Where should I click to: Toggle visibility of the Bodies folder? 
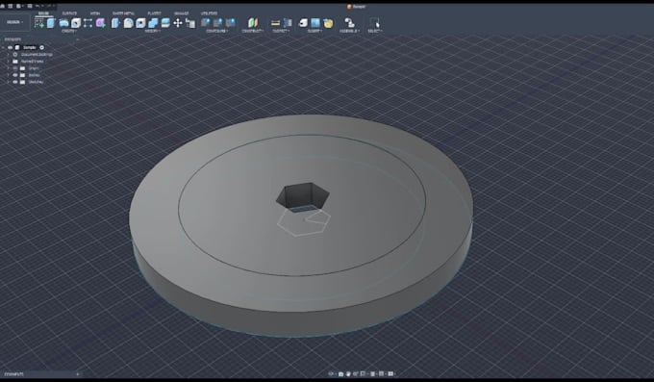pos(15,75)
